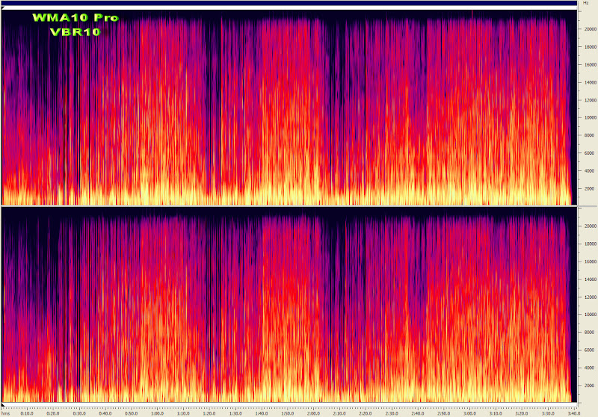This screenshot has width=598, height=417.
Task: Click the 0:10.0 mark on the time ruler
Action: coord(27,412)
